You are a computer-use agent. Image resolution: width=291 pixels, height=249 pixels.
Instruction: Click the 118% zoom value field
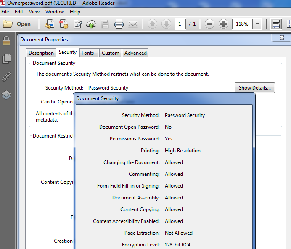pyautogui.click(x=242, y=24)
